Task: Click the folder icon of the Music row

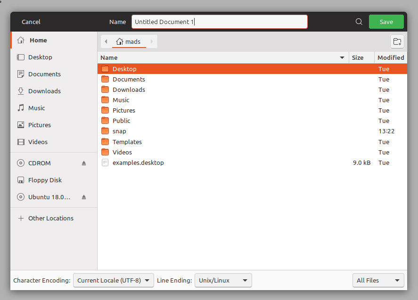Action: tap(105, 100)
